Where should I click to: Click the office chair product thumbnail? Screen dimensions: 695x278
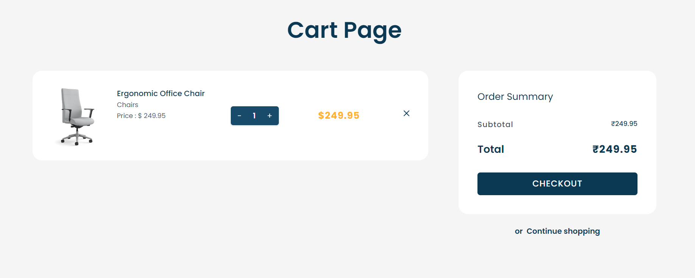coord(77,116)
